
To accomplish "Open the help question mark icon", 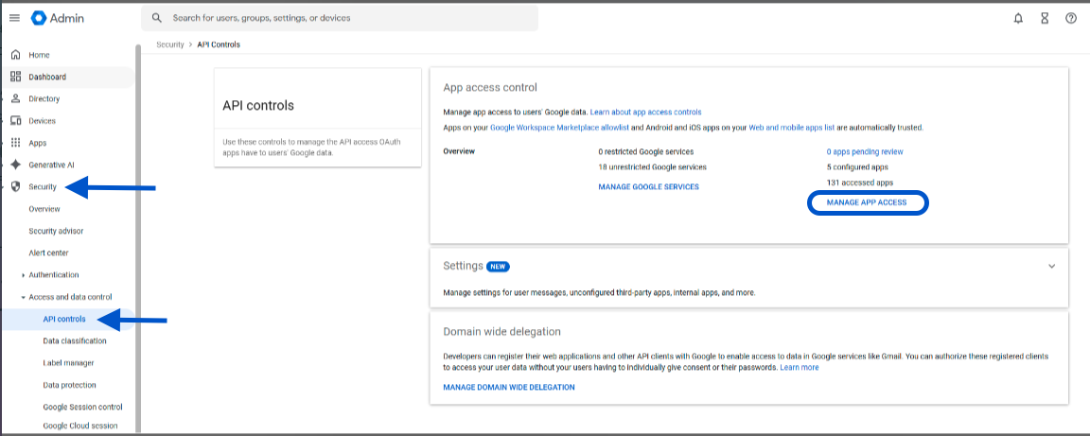I will click(1071, 19).
